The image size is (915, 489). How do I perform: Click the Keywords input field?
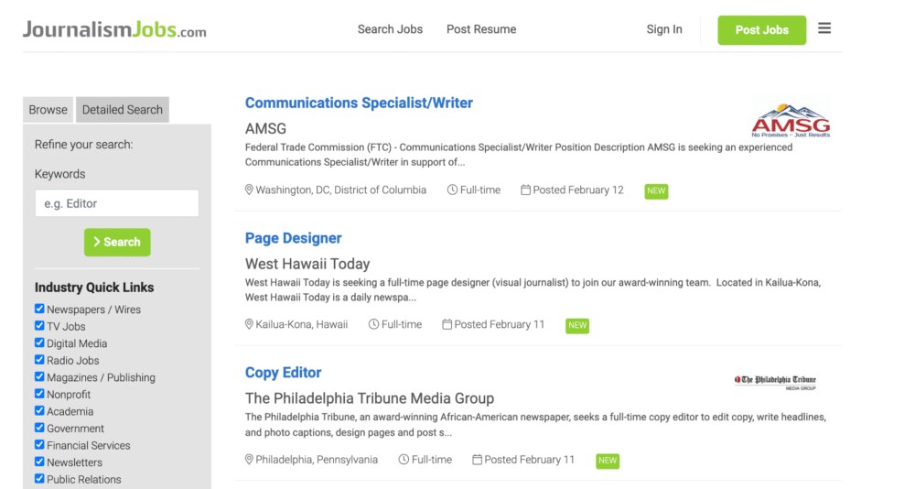pyautogui.click(x=116, y=203)
